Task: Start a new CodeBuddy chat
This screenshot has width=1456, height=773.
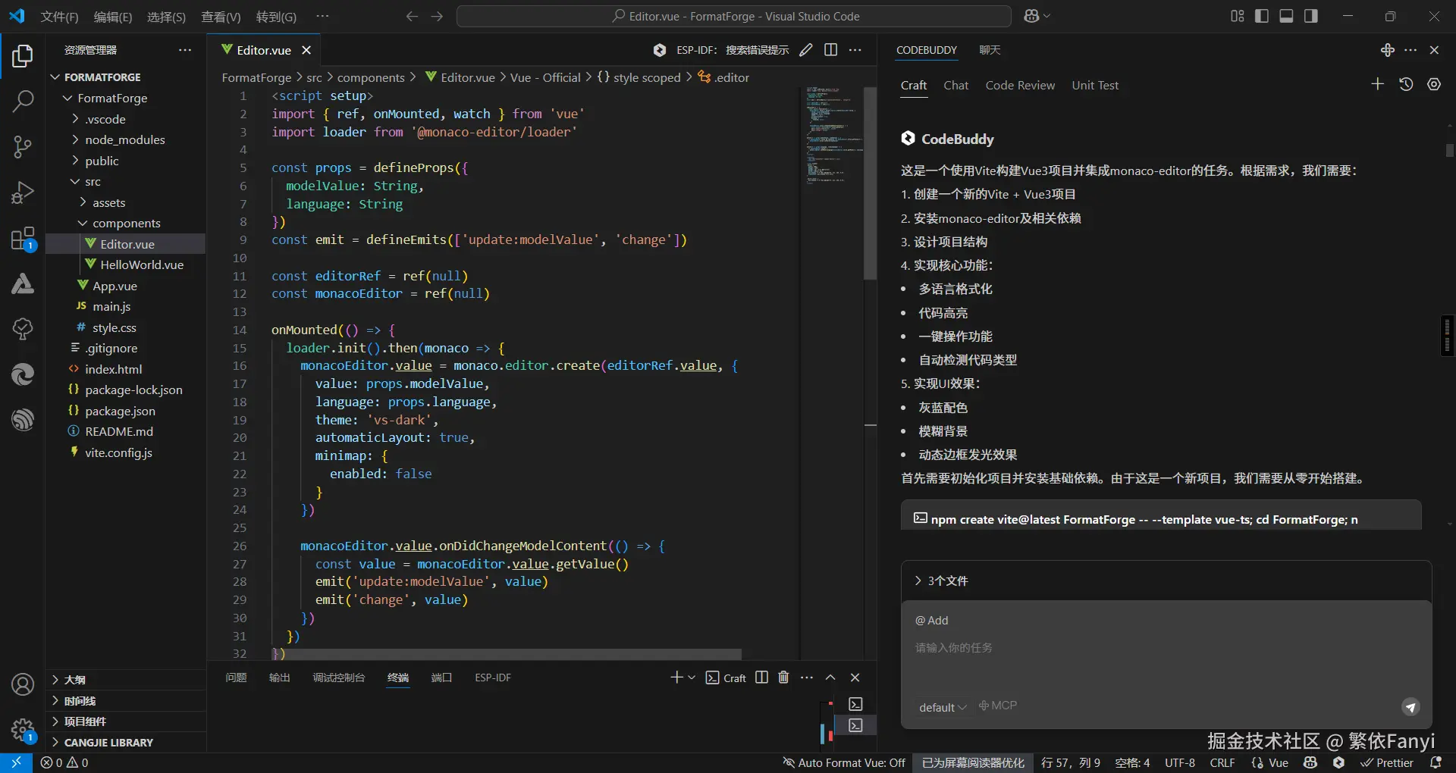Action: (x=1378, y=85)
